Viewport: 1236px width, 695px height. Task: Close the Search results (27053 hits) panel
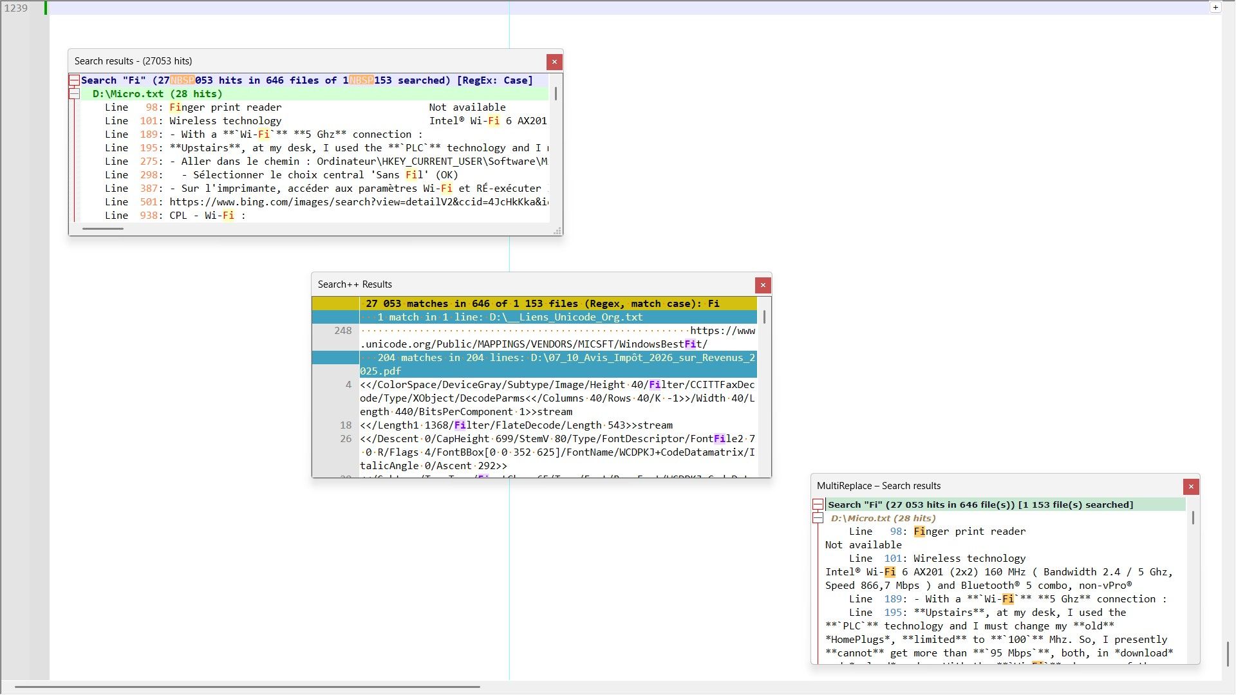[554, 62]
